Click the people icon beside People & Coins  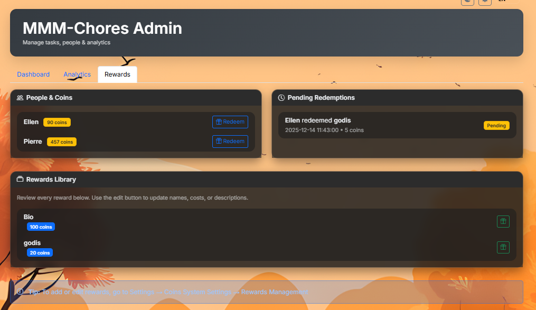click(x=20, y=98)
